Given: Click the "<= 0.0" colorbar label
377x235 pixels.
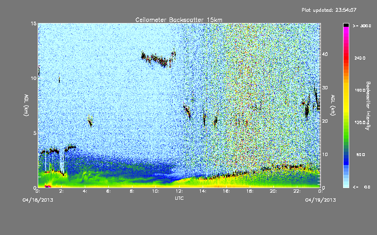Looking at the screenshot, I should point(361,187).
